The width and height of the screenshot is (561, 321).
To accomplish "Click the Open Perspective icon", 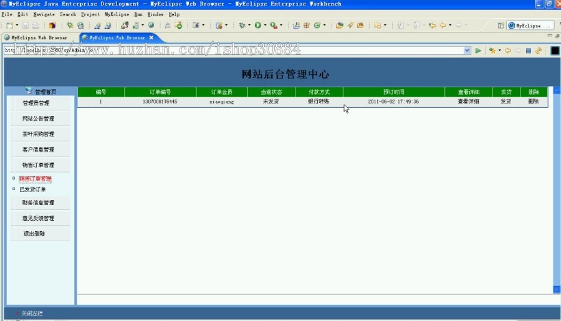I will (501, 26).
